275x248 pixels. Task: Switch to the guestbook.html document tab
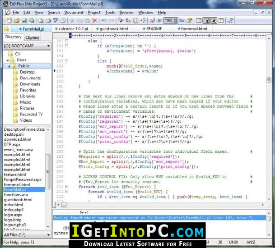tap(112, 29)
